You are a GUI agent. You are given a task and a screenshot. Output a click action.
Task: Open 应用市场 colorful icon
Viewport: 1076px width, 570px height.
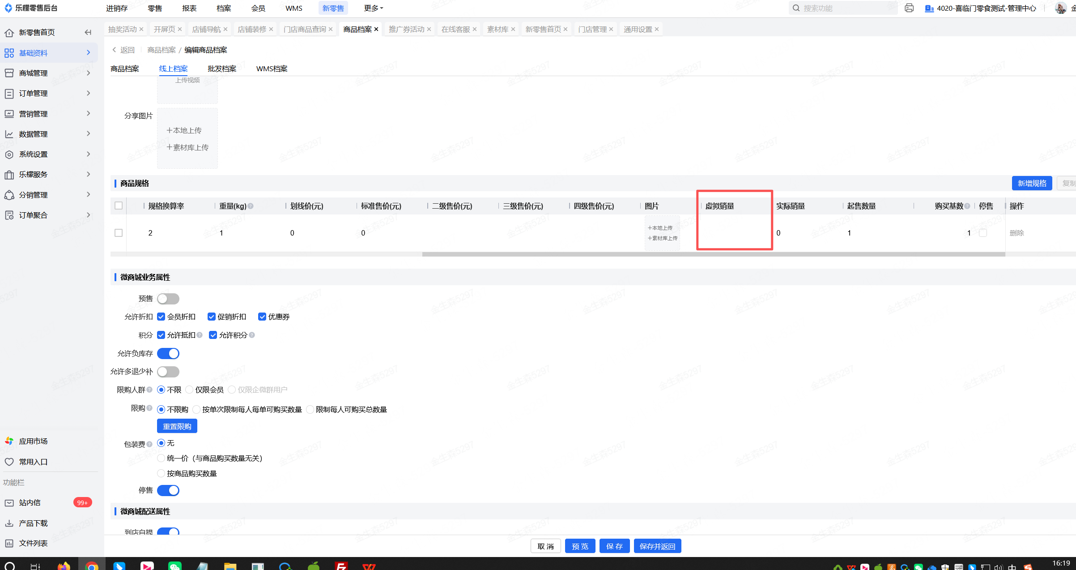coord(9,441)
